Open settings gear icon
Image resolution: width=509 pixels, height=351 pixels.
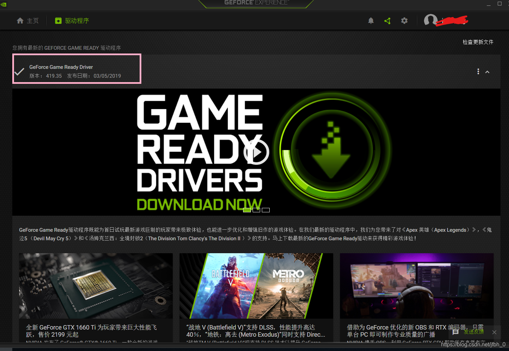point(404,21)
